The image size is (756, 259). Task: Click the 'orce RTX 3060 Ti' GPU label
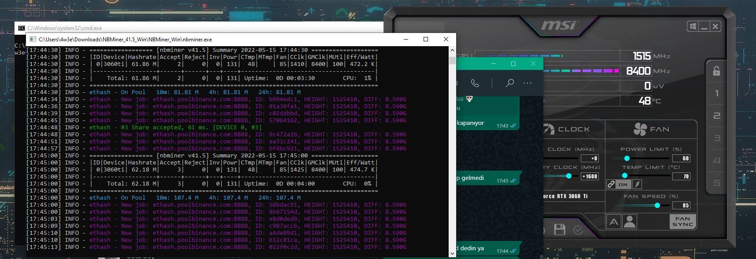point(565,196)
